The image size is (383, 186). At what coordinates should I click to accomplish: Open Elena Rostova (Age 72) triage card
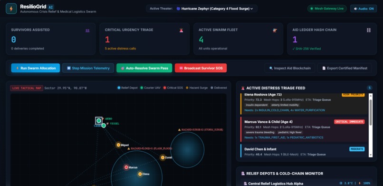(304, 104)
